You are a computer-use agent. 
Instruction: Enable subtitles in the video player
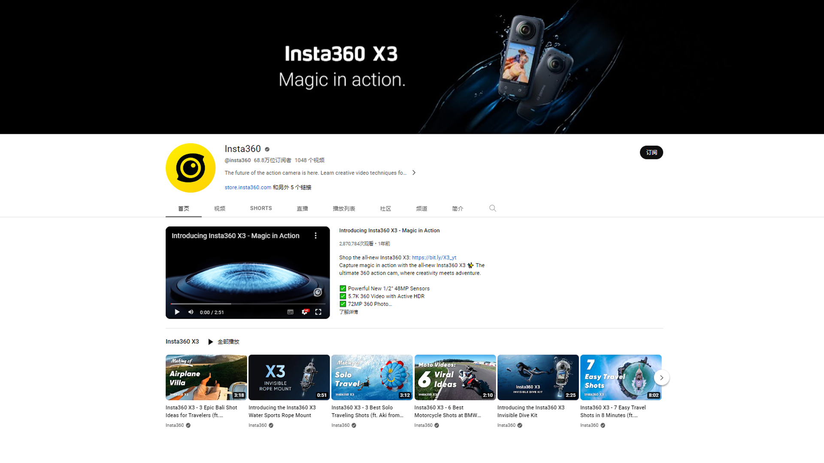pyautogui.click(x=290, y=312)
